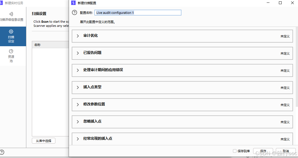Click the 处理审计期间的应用错误 heading text

103,70
